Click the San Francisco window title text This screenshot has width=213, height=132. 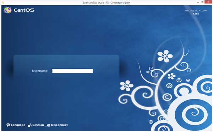point(106,2)
